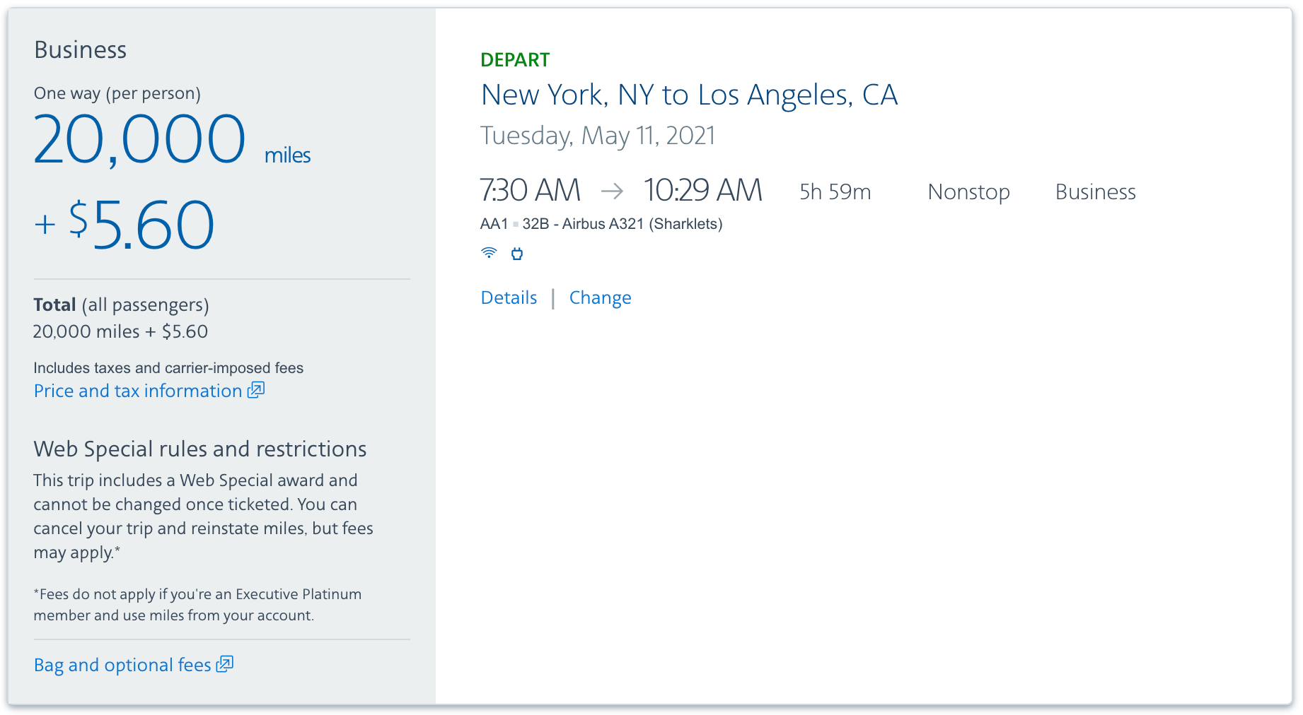1303x715 pixels.
Task: Click the arrow between departure and arrival times
Action: (x=612, y=191)
